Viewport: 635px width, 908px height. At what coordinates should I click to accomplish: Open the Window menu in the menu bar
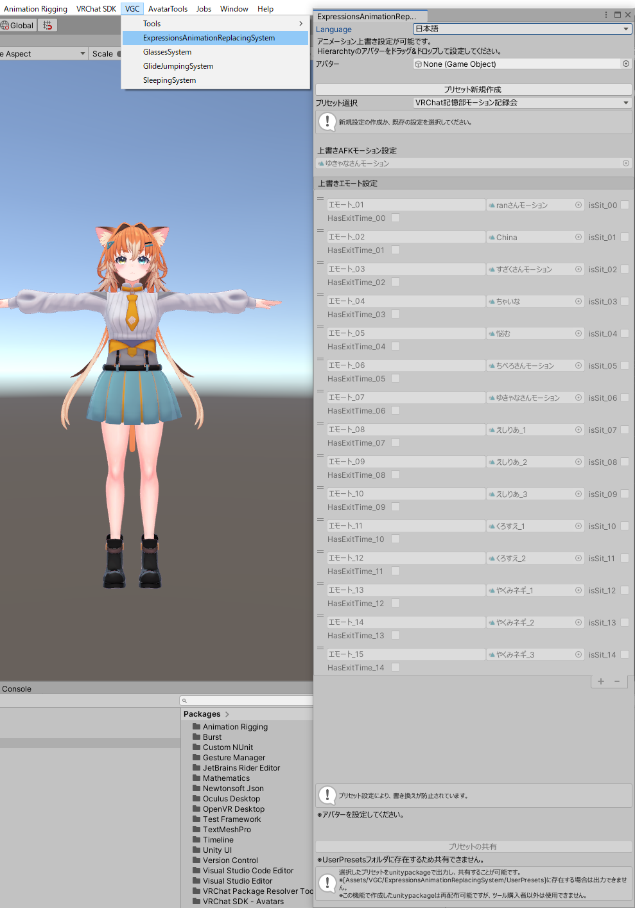[234, 8]
